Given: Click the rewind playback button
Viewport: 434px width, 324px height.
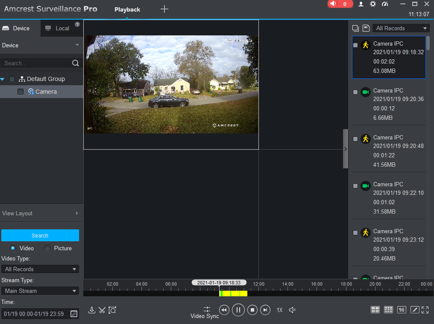Looking at the screenshot, I should click(x=224, y=310).
